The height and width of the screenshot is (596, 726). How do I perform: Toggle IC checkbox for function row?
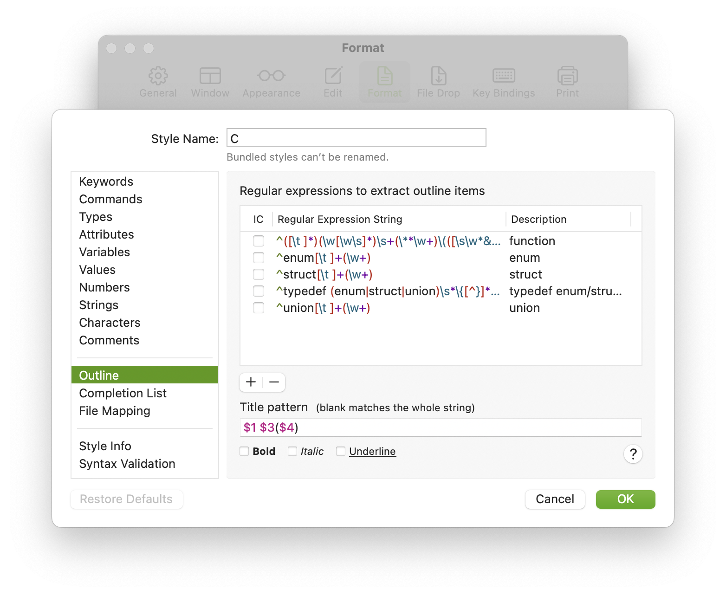point(259,241)
